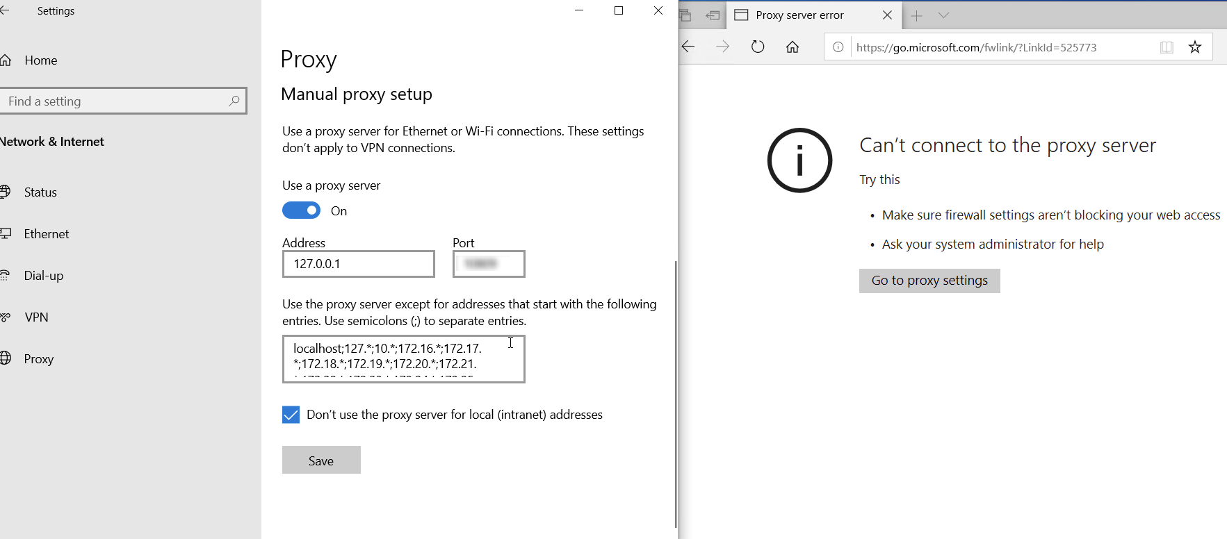Turn off the Use a proxy server toggle
Image resolution: width=1227 pixels, height=539 pixels.
[x=301, y=210]
